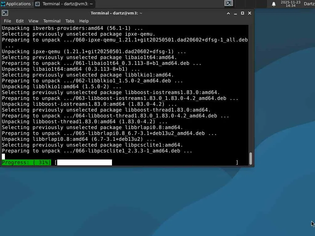Click 'Selecting previously unselected package libblkio1:amd64.'
315x236 pixels.
coord(88,75)
